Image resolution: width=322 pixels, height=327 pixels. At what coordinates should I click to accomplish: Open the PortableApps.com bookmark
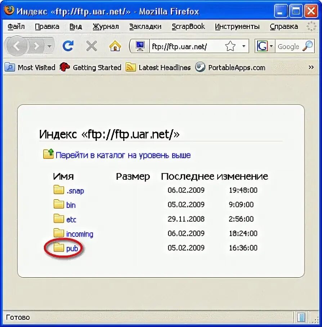tap(230, 67)
